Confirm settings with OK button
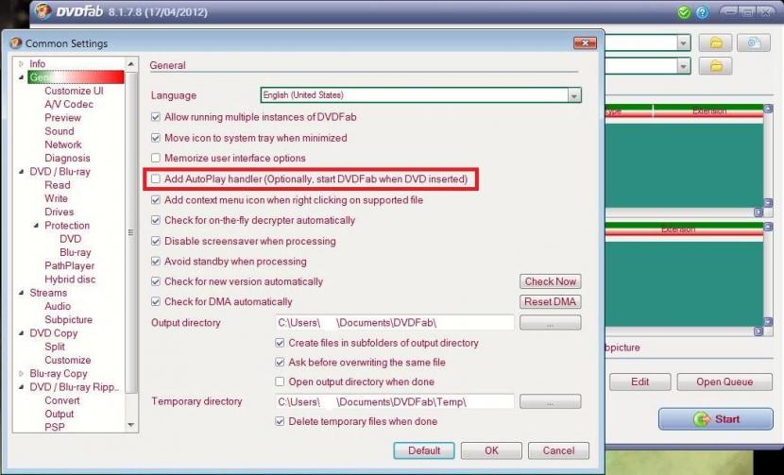 click(491, 450)
